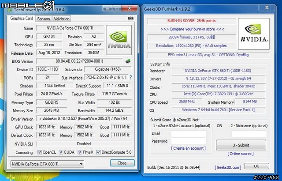Close the FurMark window
The image size is (282, 181).
coord(267,8)
